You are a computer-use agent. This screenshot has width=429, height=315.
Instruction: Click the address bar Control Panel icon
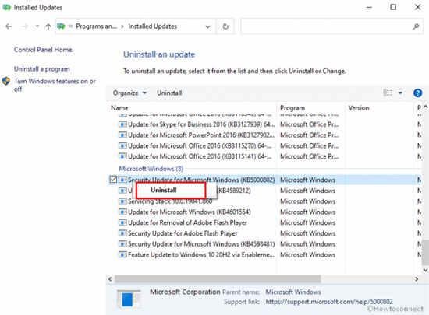click(x=61, y=26)
